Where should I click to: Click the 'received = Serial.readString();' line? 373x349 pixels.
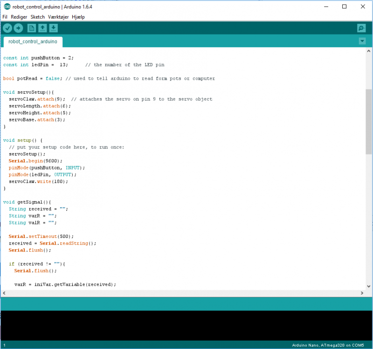coord(52,243)
